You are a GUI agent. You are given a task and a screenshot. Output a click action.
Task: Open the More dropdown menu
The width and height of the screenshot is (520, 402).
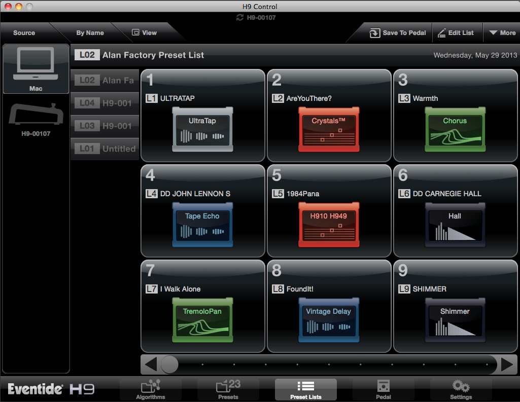pyautogui.click(x=502, y=33)
